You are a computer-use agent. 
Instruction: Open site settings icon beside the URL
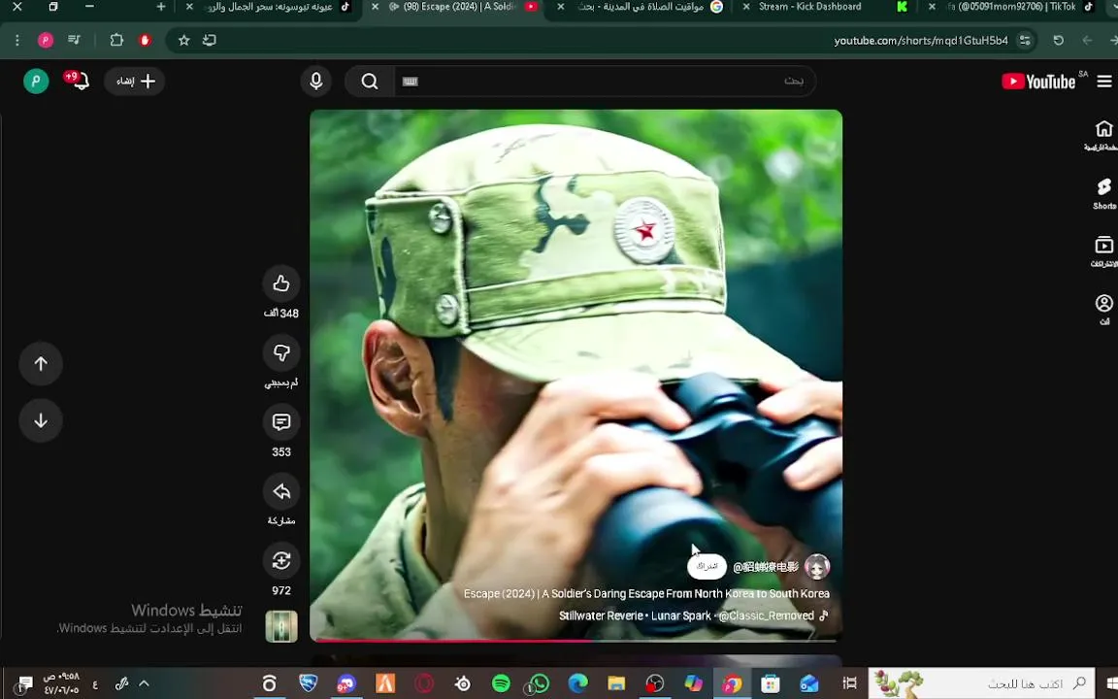click(1025, 41)
